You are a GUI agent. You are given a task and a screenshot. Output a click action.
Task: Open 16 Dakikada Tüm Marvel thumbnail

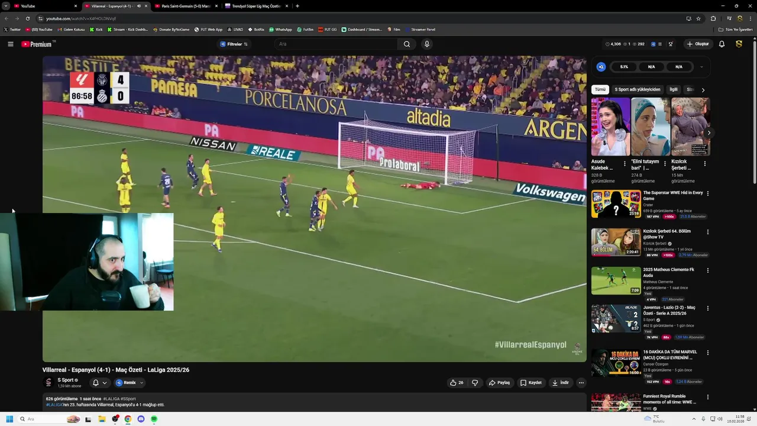(x=616, y=362)
